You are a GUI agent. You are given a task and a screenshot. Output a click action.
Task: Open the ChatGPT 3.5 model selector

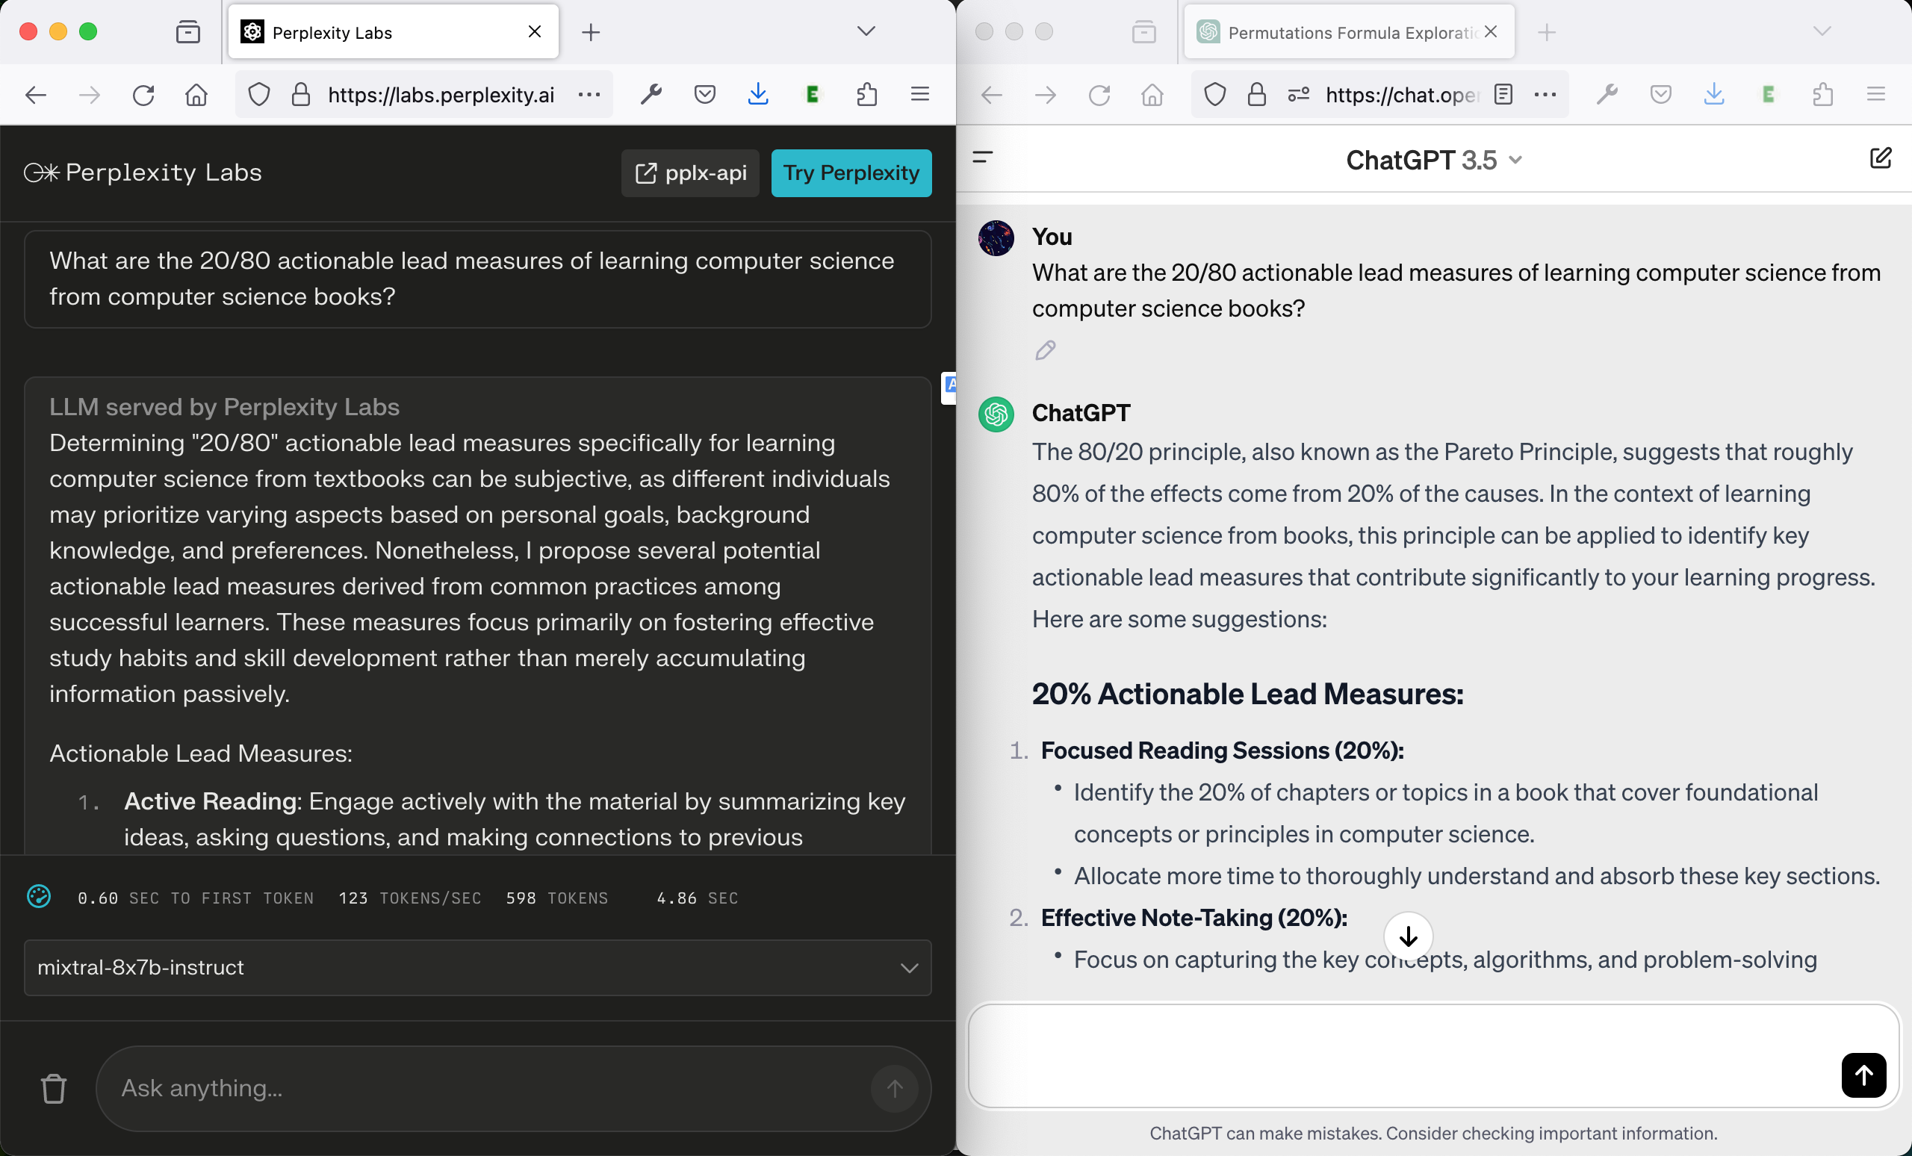[x=1433, y=160]
